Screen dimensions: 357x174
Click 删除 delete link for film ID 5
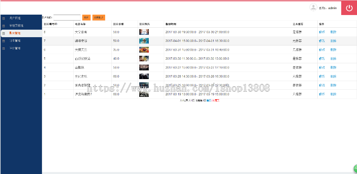pos(333,59)
